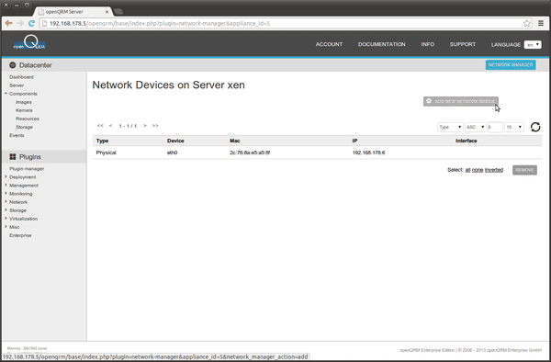551x362 pixels.
Task: Expand the Storage plugins group
Action: pyautogui.click(x=6, y=210)
